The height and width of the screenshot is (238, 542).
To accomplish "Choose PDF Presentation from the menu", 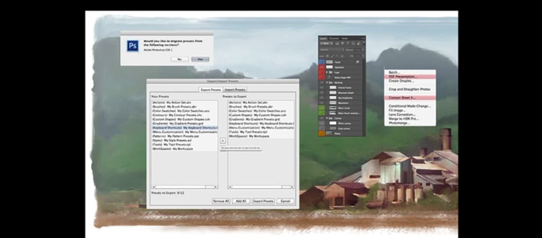I will [402, 77].
